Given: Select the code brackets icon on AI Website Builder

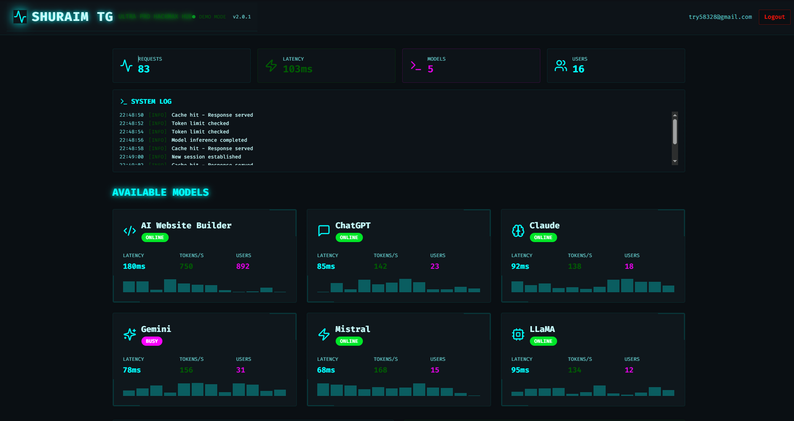Looking at the screenshot, I should click(x=129, y=230).
